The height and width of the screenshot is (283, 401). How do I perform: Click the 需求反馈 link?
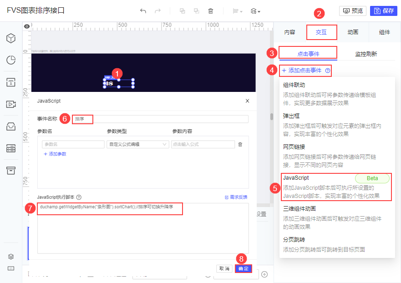point(236,197)
